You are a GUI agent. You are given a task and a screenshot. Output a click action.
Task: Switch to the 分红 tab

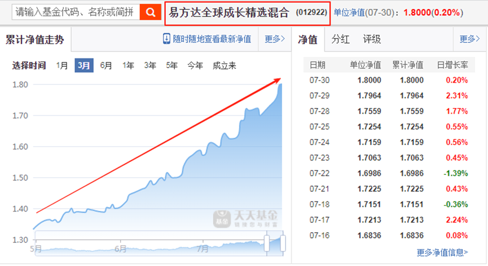pyautogui.click(x=341, y=39)
